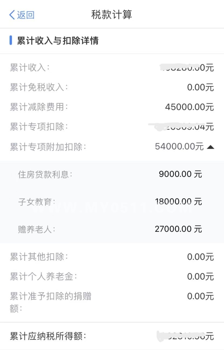Click the 累计应纳税所得额 label
Image resolution: width=224 pixels, height=350 pixels.
48,336
